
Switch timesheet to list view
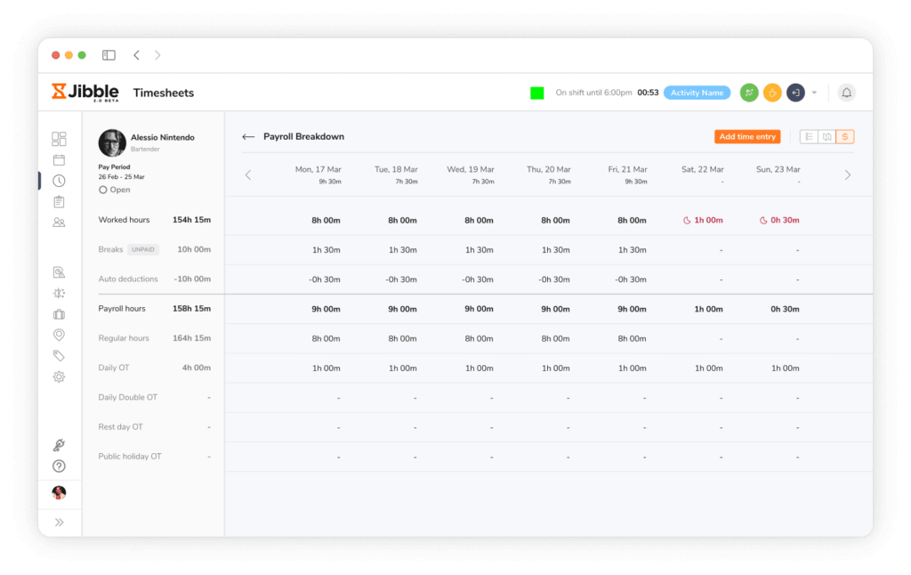click(808, 136)
